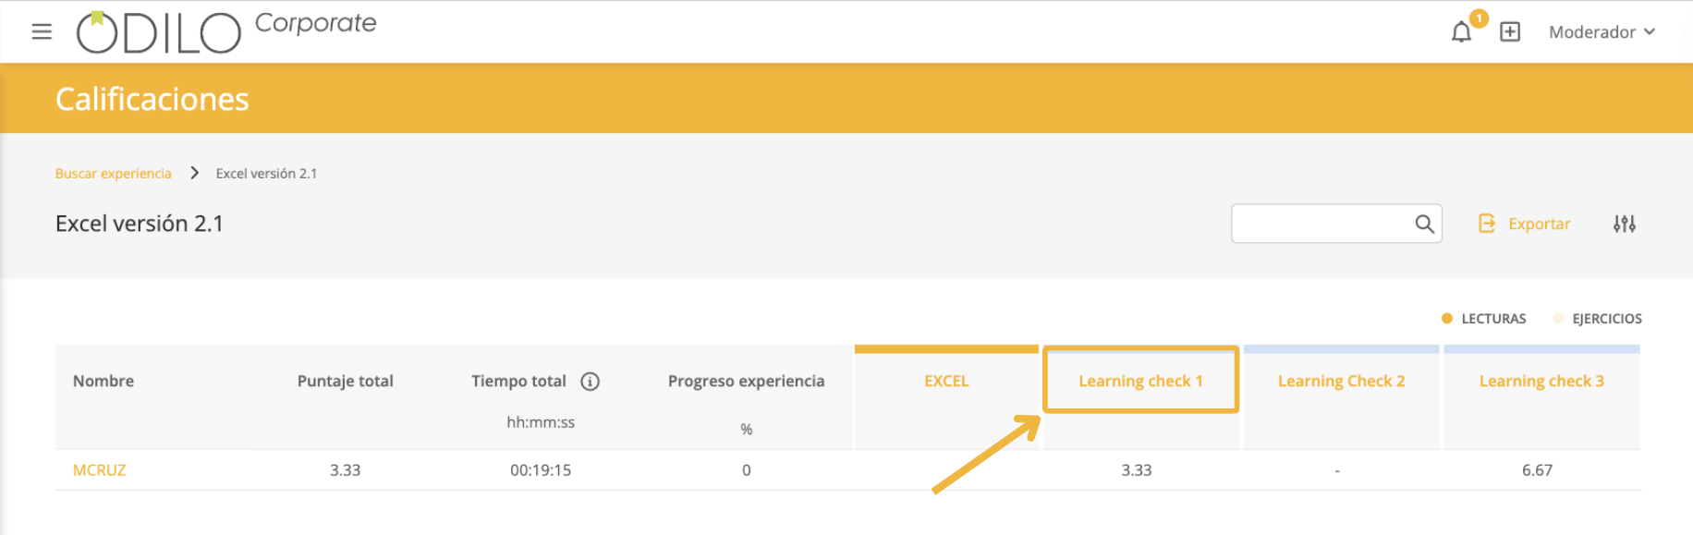Go back to Buscar experiencia
The image size is (1693, 535).
click(113, 174)
